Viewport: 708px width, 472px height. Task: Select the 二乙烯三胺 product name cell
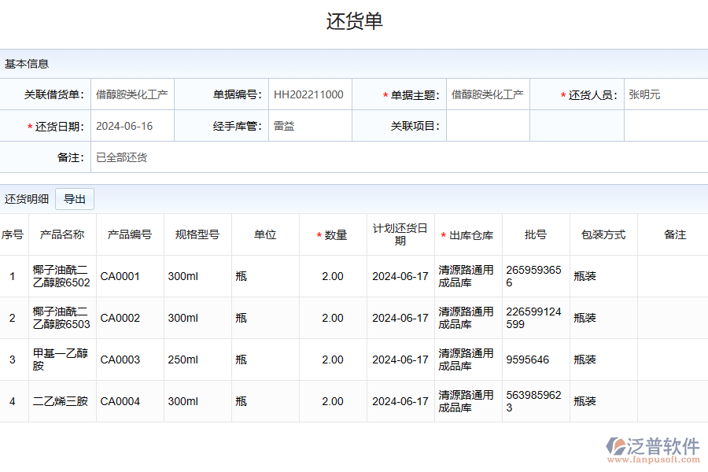[63, 401]
